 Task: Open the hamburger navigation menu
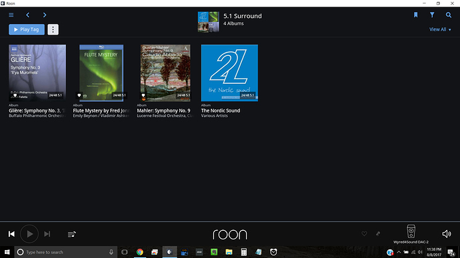pos(11,15)
